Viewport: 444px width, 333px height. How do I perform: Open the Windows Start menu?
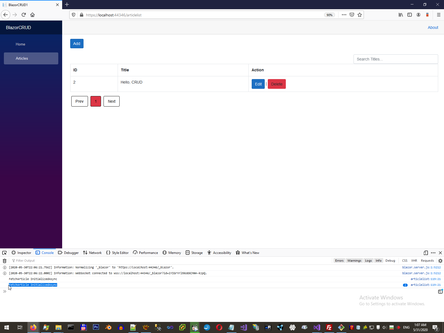coord(7,327)
